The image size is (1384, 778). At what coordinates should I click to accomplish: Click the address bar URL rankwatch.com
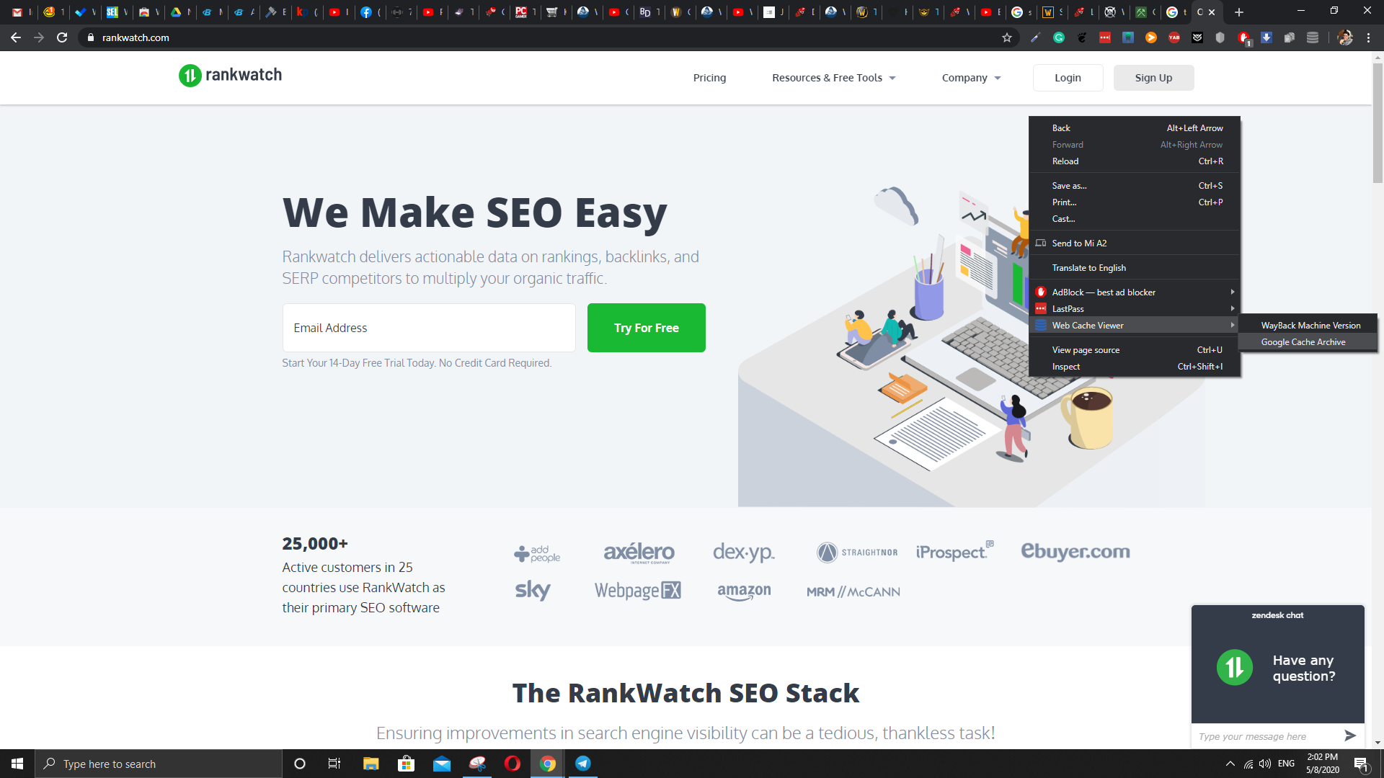pyautogui.click(x=136, y=37)
